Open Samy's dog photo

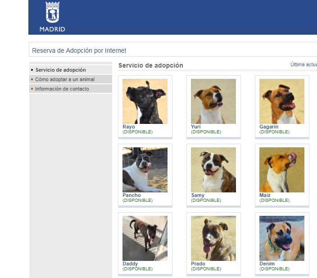(213, 170)
